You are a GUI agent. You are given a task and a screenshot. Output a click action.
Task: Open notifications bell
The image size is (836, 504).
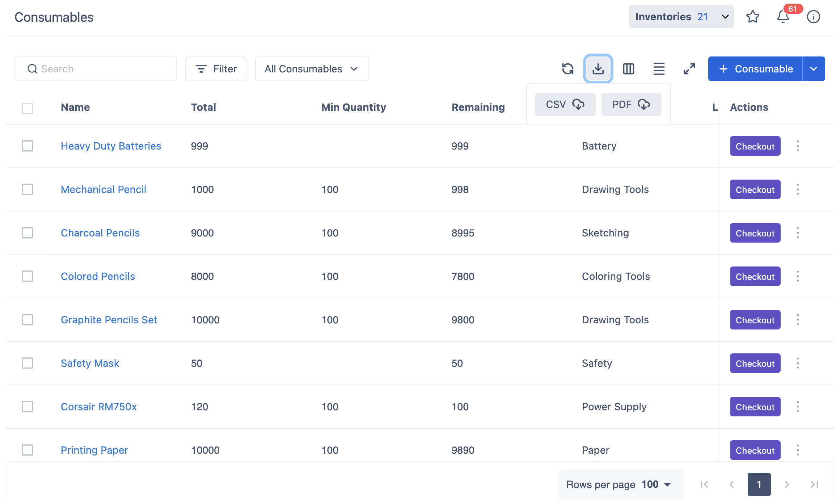click(783, 17)
